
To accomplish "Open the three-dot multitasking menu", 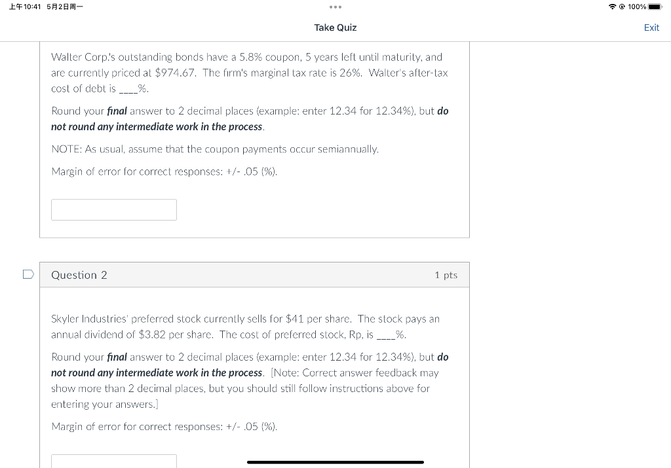I will point(335,7).
